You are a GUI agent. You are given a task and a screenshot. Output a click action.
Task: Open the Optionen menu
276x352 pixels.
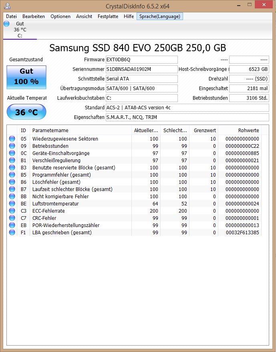(60, 16)
